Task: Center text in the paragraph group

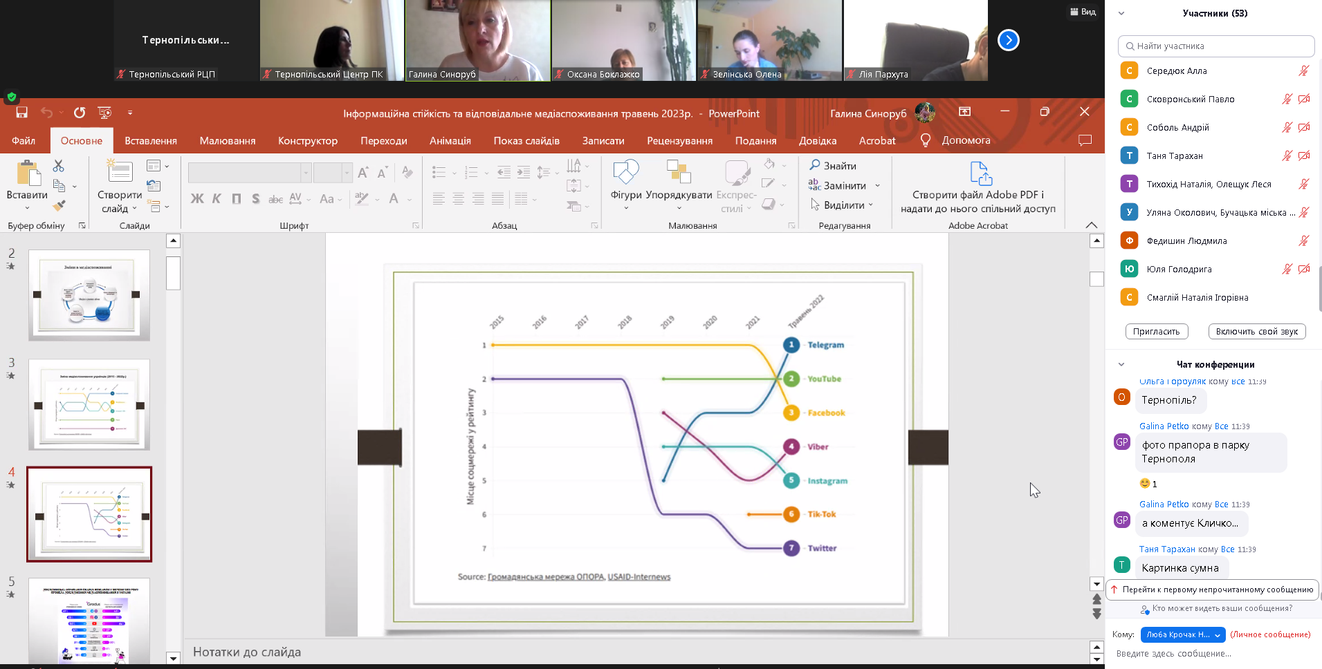Action: tap(458, 199)
